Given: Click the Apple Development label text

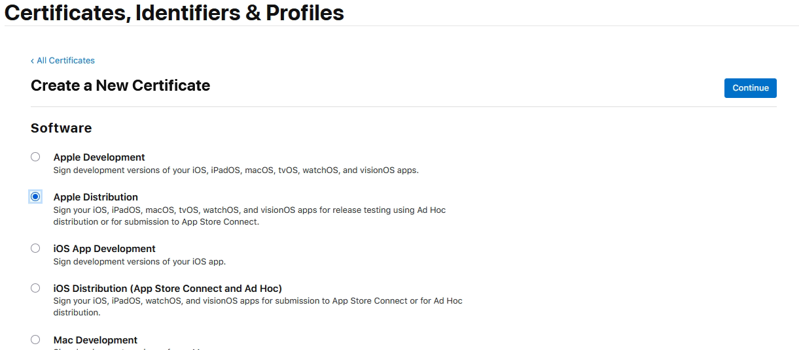Looking at the screenshot, I should click(x=99, y=157).
